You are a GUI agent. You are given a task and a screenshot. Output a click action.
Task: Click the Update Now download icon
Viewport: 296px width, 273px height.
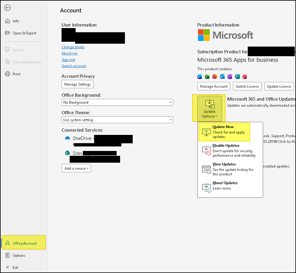tap(206, 132)
